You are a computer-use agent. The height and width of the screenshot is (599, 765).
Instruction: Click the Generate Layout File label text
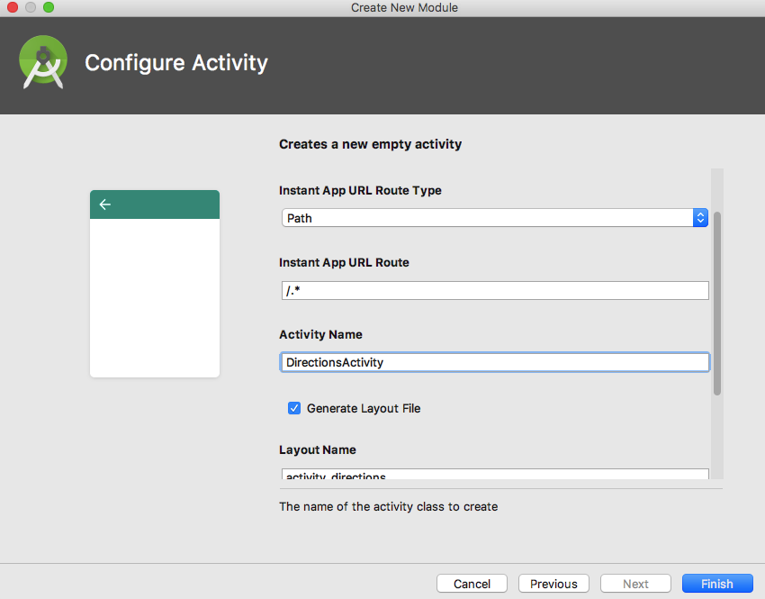point(364,408)
